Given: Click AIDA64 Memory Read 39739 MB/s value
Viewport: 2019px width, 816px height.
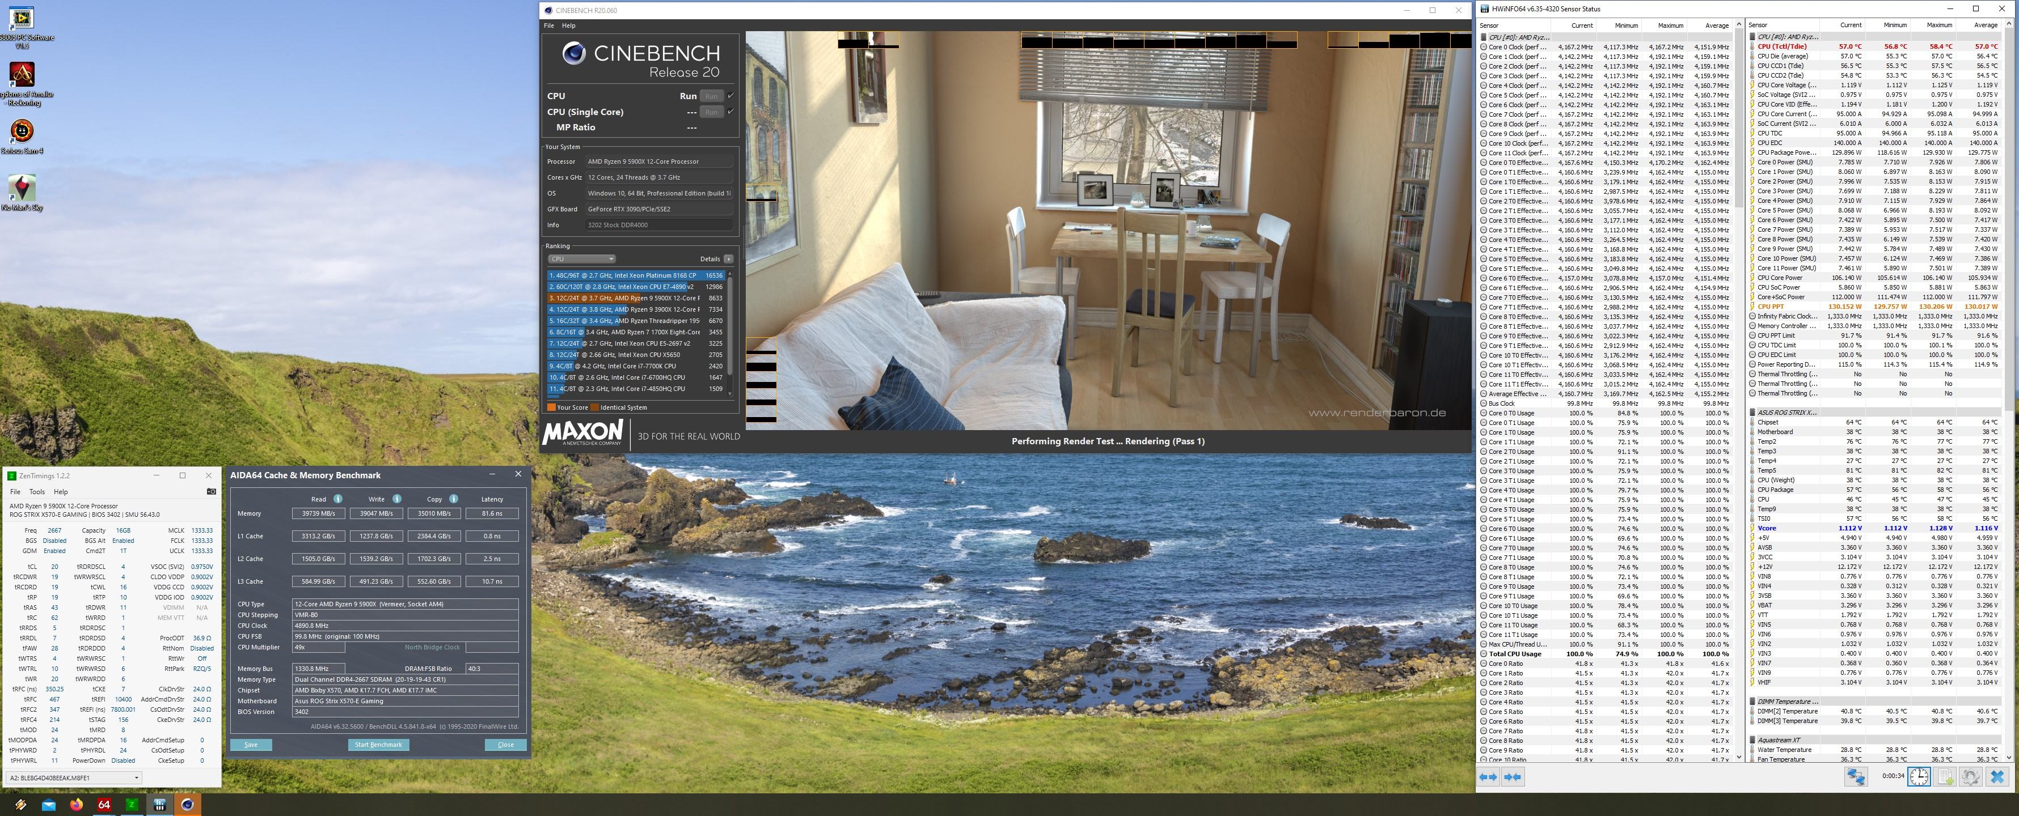Looking at the screenshot, I should point(318,514).
